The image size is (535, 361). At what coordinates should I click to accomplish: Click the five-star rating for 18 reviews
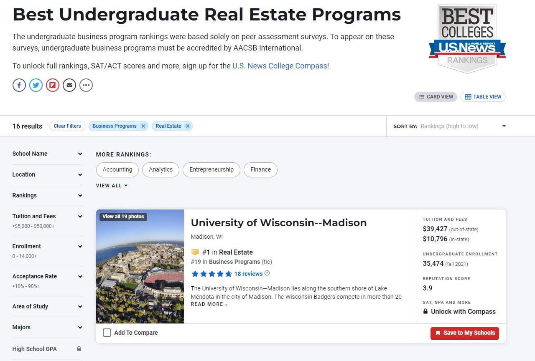pos(211,273)
